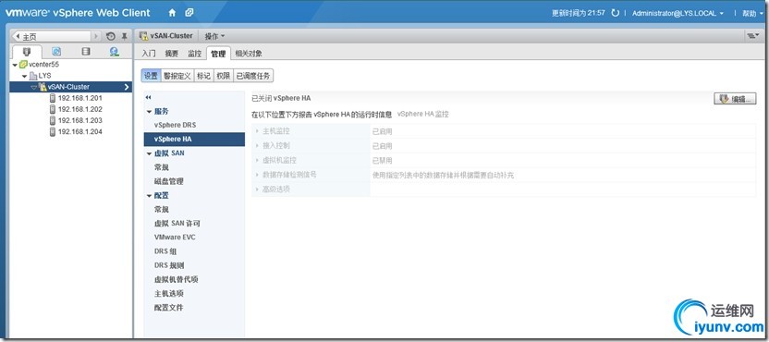Open DRS 组 settings
The height and width of the screenshot is (342, 769).
[x=165, y=251]
